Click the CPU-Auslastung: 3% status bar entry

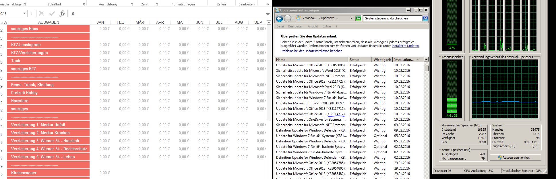point(482,171)
